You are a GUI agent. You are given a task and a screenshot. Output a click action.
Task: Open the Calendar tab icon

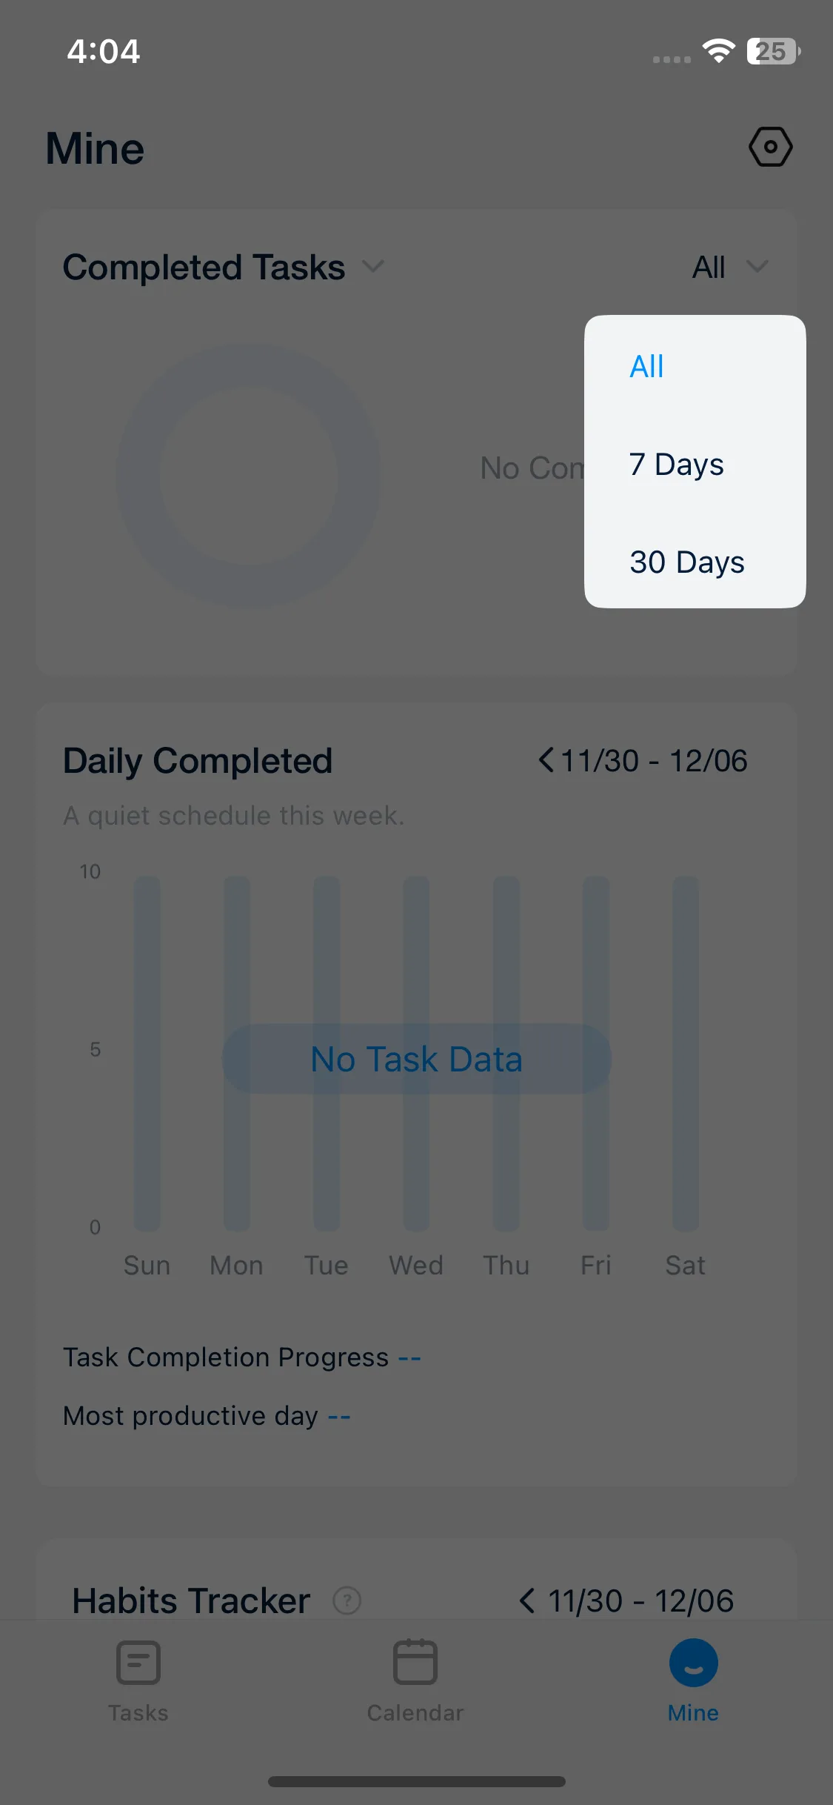(415, 1662)
